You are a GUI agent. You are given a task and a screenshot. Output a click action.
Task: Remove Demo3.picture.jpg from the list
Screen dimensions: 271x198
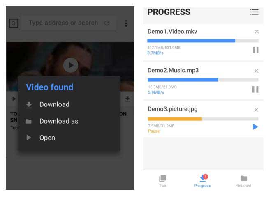tap(257, 110)
